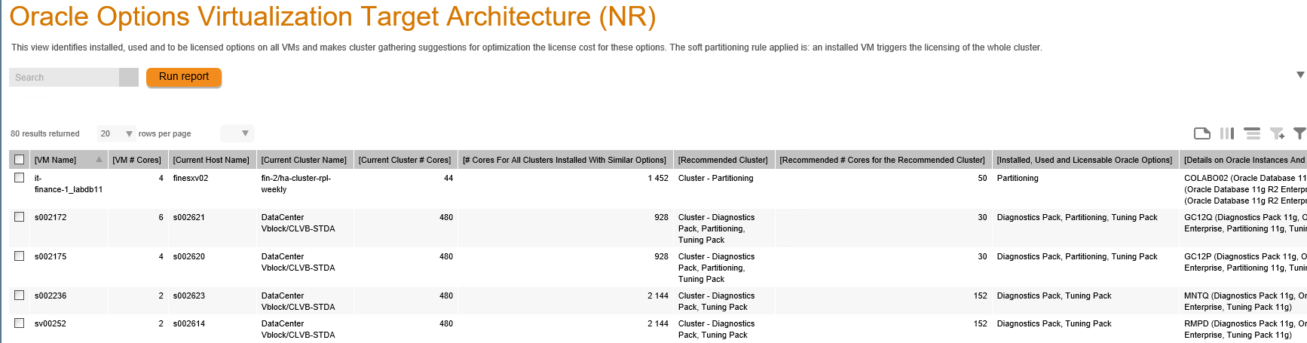Select the VM name cell s002175

(x=51, y=256)
